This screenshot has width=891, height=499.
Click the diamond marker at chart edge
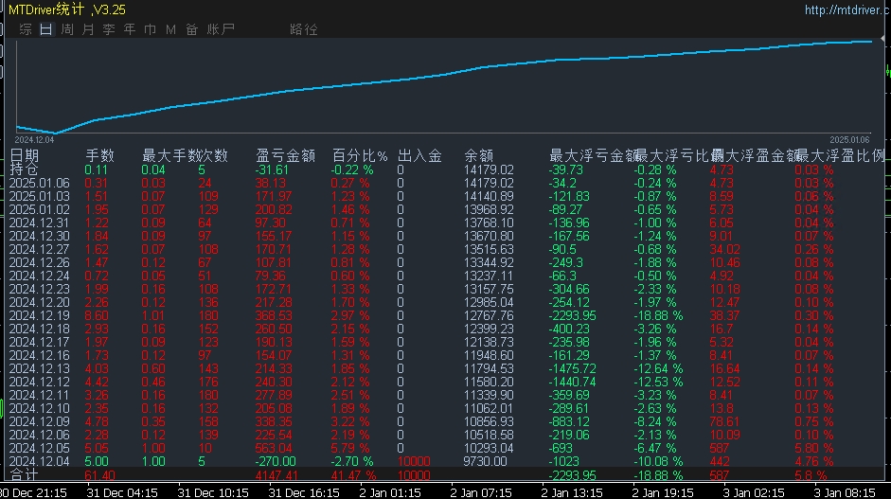tap(882, 39)
